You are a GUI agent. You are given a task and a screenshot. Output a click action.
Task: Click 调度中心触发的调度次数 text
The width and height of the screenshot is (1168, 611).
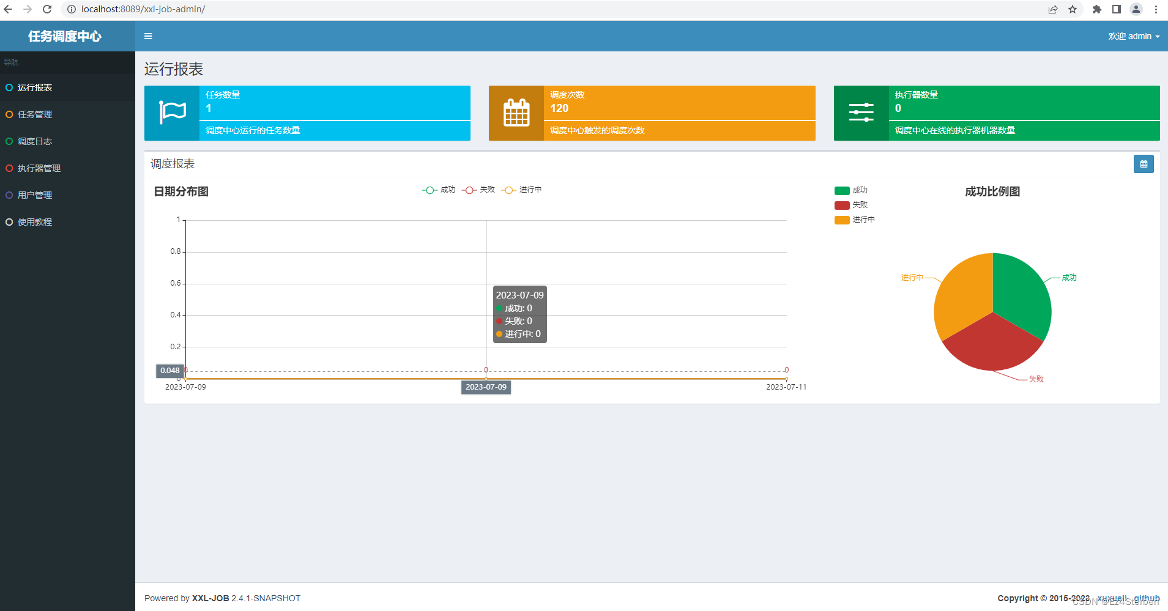597,130
